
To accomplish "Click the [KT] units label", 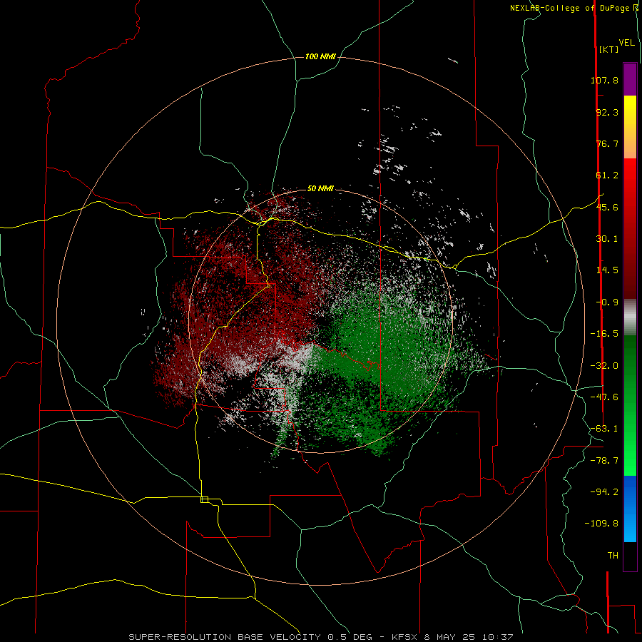I will pos(609,50).
